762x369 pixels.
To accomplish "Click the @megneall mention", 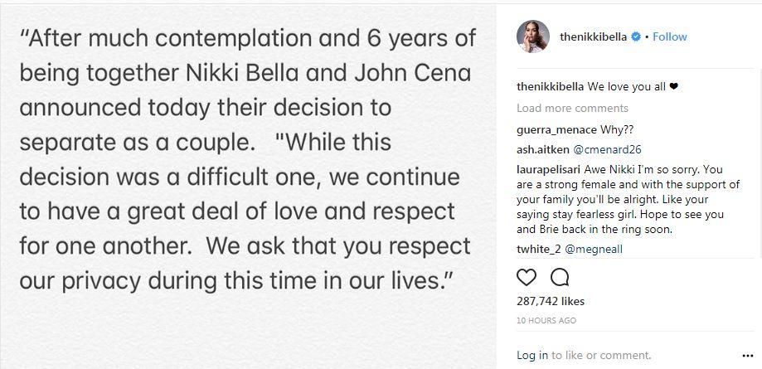I will pos(594,250).
